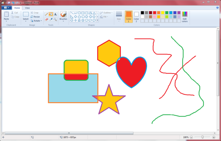The width and height of the screenshot is (221, 141).
Task: Click the zoom slider handle
Action: pyautogui.click(x=202, y=137)
